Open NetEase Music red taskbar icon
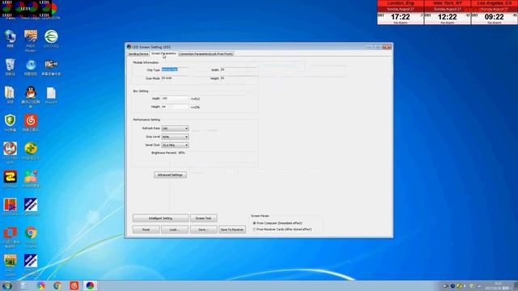The height and width of the screenshot is (291, 518). [x=74, y=285]
